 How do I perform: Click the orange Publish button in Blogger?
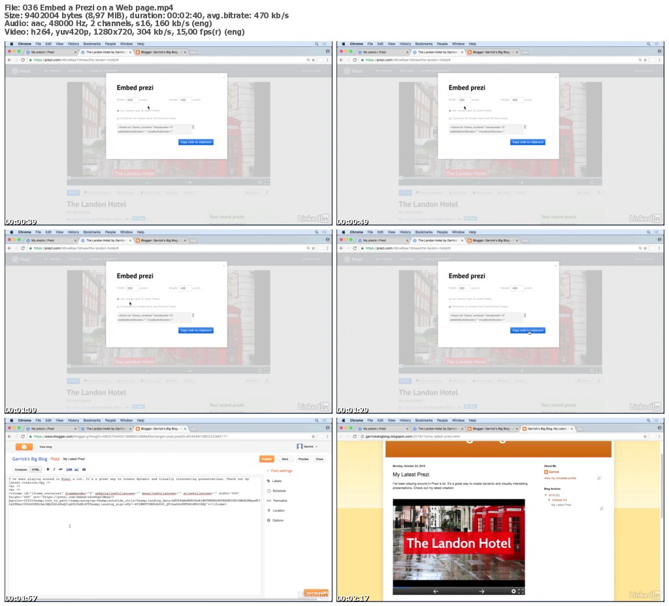click(267, 459)
